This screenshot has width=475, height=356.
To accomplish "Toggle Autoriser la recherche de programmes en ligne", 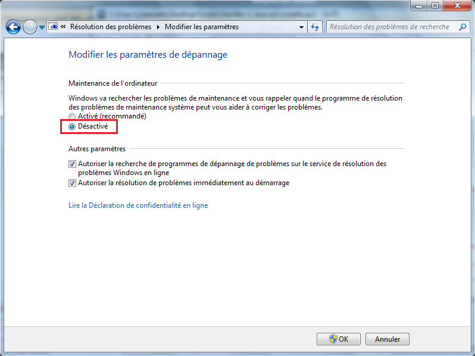I will [x=72, y=164].
